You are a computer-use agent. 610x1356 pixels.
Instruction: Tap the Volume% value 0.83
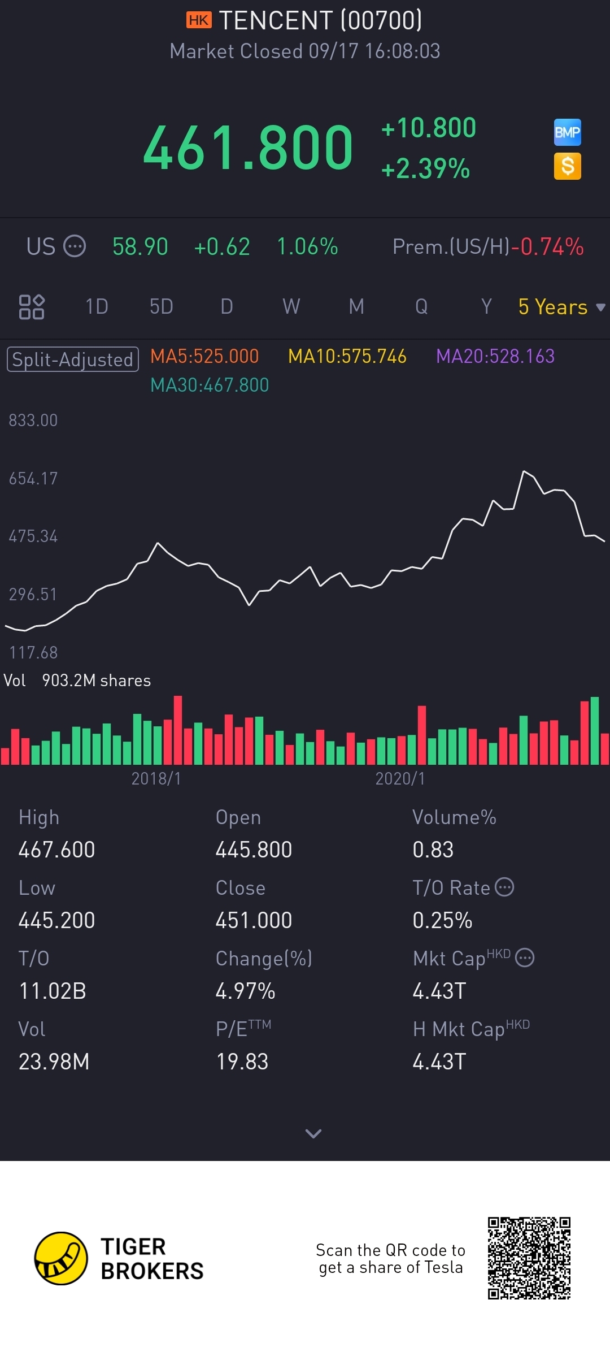pyautogui.click(x=433, y=850)
